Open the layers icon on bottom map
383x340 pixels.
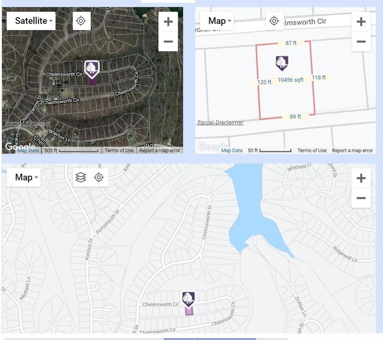tap(80, 178)
